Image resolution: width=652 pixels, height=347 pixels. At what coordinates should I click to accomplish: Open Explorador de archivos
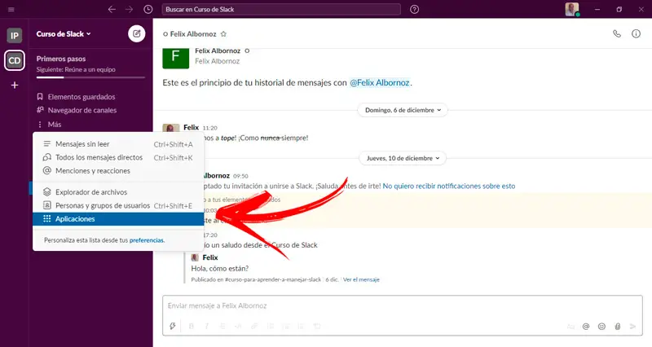point(118,192)
